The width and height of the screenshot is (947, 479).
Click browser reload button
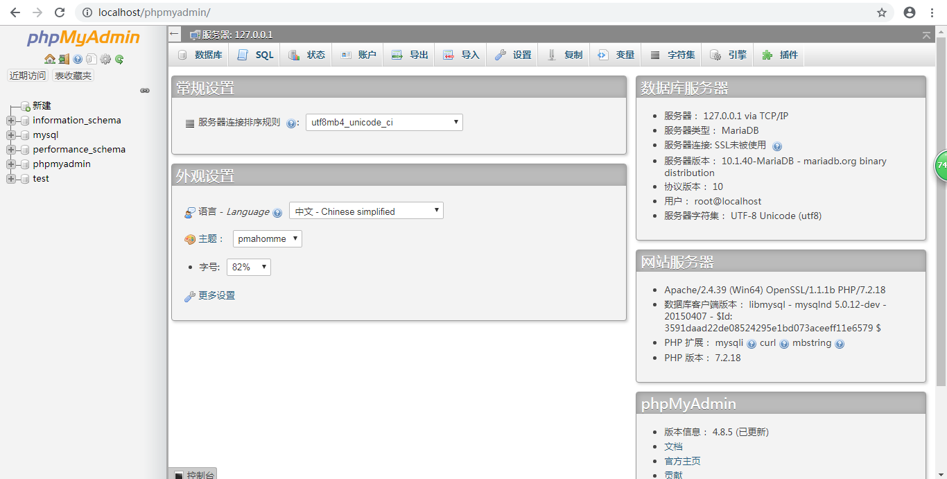pyautogui.click(x=60, y=12)
